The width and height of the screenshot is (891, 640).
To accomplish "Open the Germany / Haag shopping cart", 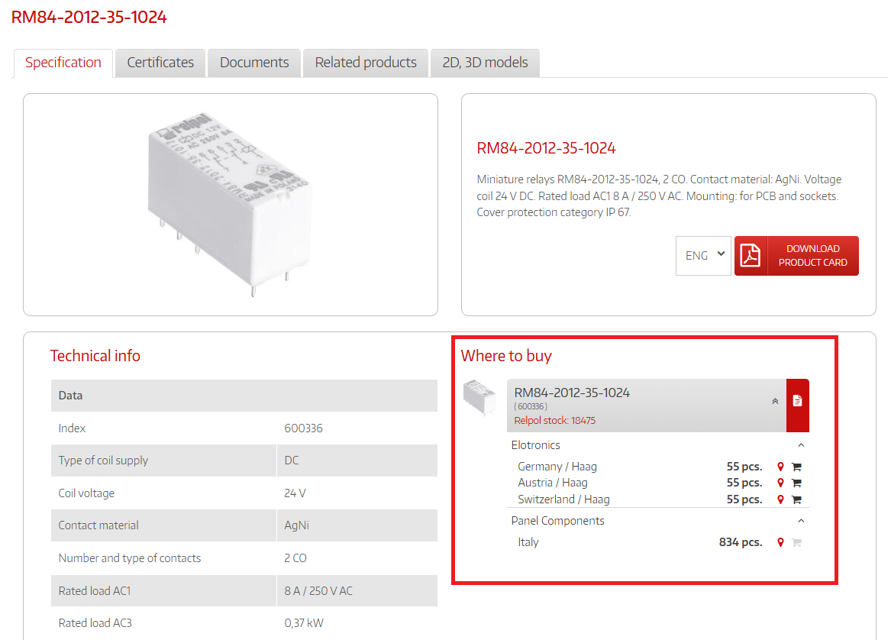I will pyautogui.click(x=796, y=467).
